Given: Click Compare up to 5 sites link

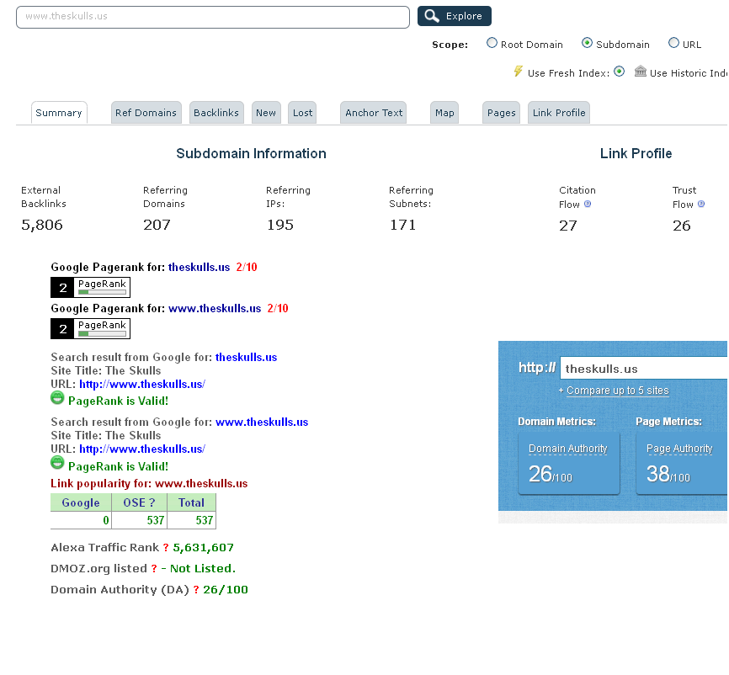Looking at the screenshot, I should coord(617,391).
